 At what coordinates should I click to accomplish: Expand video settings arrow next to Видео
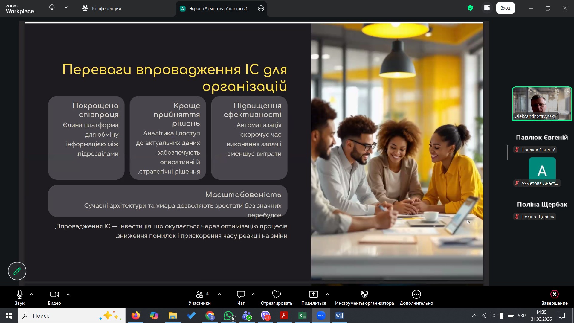click(x=68, y=295)
